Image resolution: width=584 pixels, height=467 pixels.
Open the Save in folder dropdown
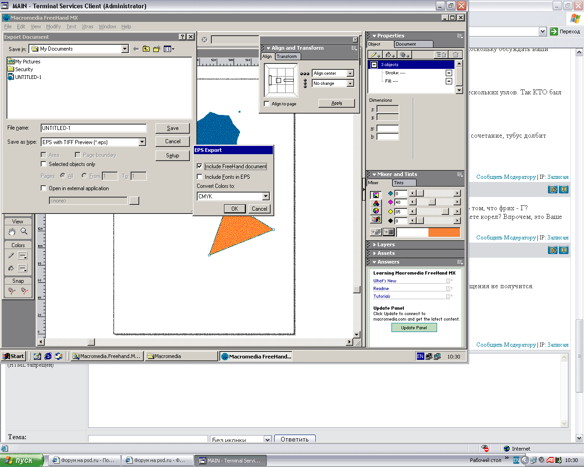[x=125, y=49]
